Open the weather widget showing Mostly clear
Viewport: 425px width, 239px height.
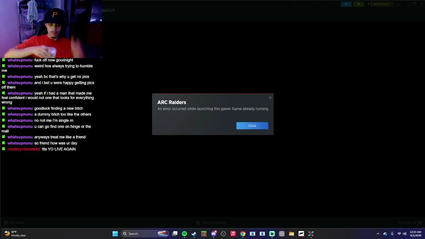pyautogui.click(x=15, y=234)
